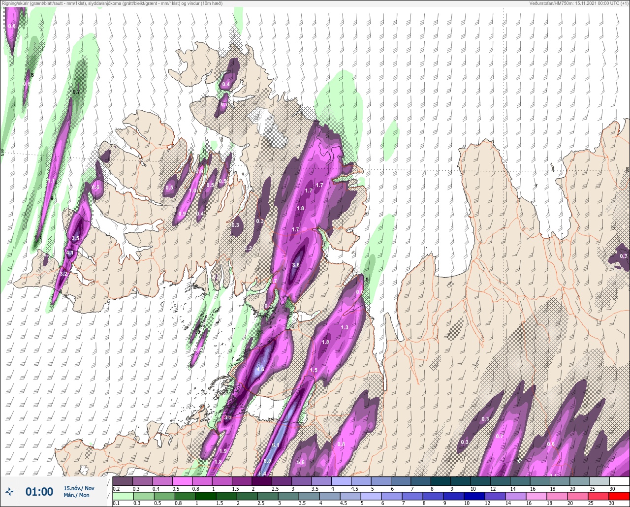Image resolution: width=630 pixels, height=507 pixels.
Task: Click the 4.6 precipitation value on the map
Action: pos(261,369)
